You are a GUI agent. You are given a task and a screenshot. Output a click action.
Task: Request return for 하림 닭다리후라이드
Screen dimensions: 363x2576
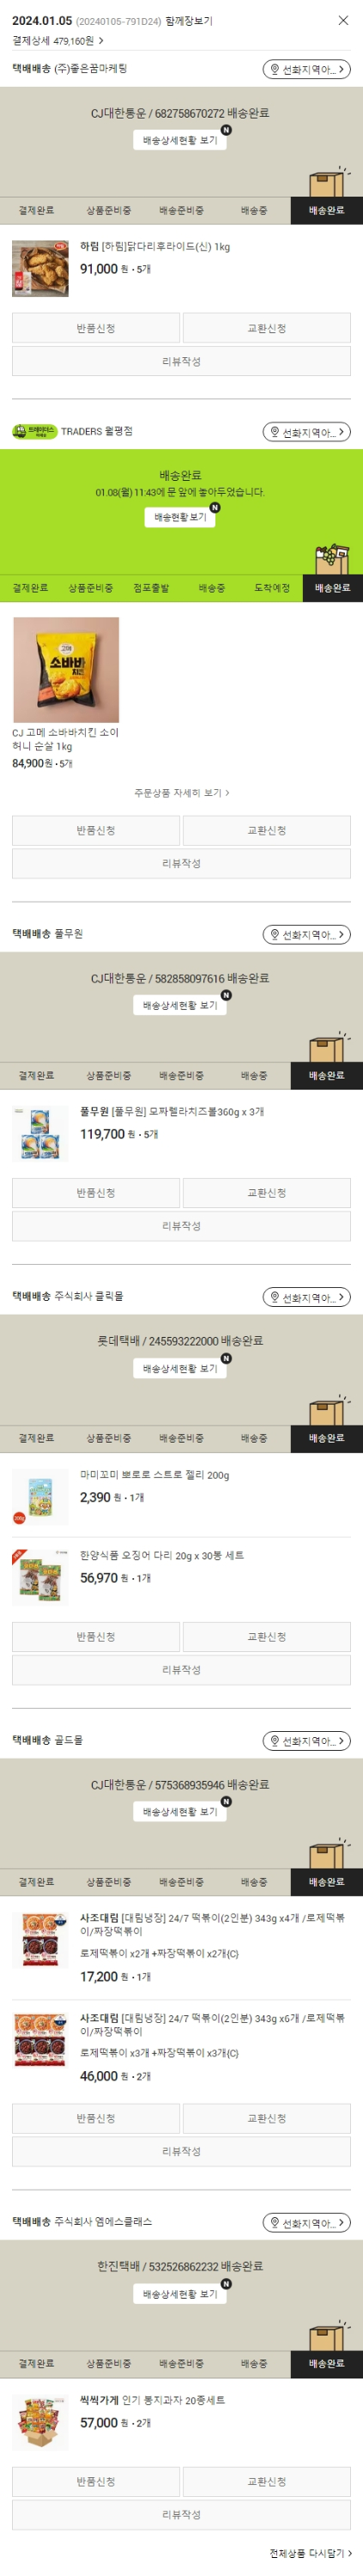pyautogui.click(x=96, y=328)
